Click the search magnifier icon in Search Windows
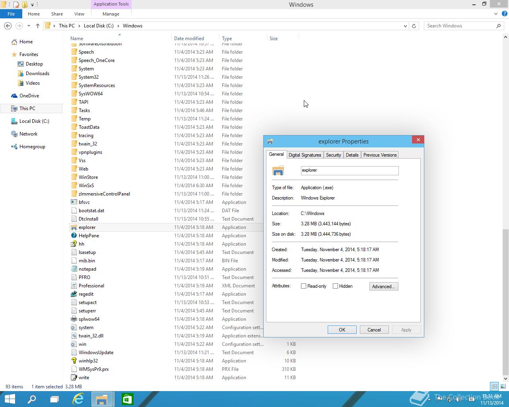This screenshot has height=407, width=509. click(498, 26)
